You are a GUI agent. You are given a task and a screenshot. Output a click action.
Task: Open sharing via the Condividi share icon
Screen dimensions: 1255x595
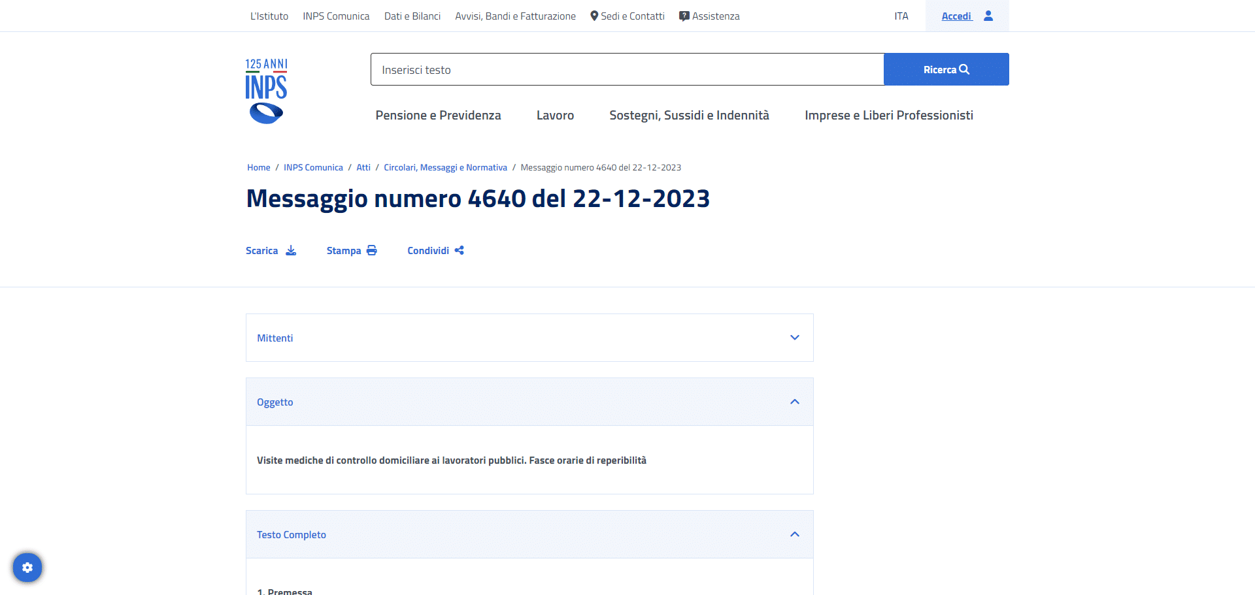458,250
